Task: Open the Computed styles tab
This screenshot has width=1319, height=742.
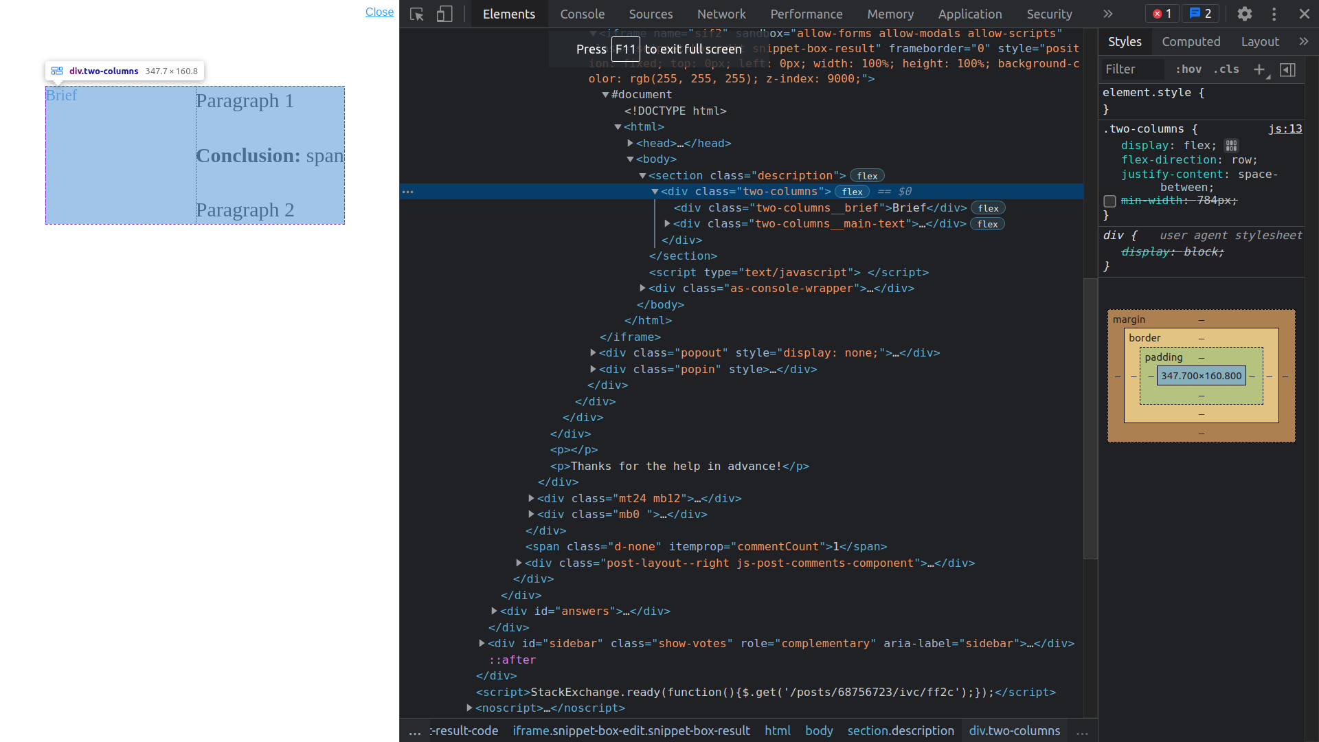Action: 1191,42
